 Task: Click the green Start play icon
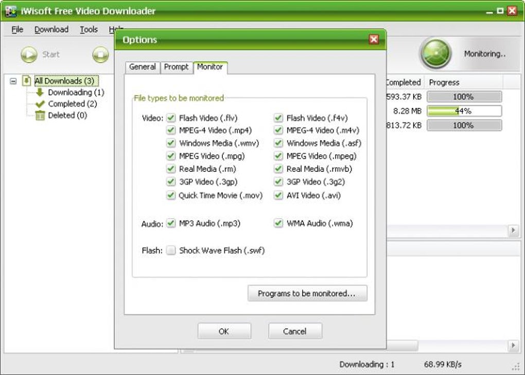[x=29, y=55]
